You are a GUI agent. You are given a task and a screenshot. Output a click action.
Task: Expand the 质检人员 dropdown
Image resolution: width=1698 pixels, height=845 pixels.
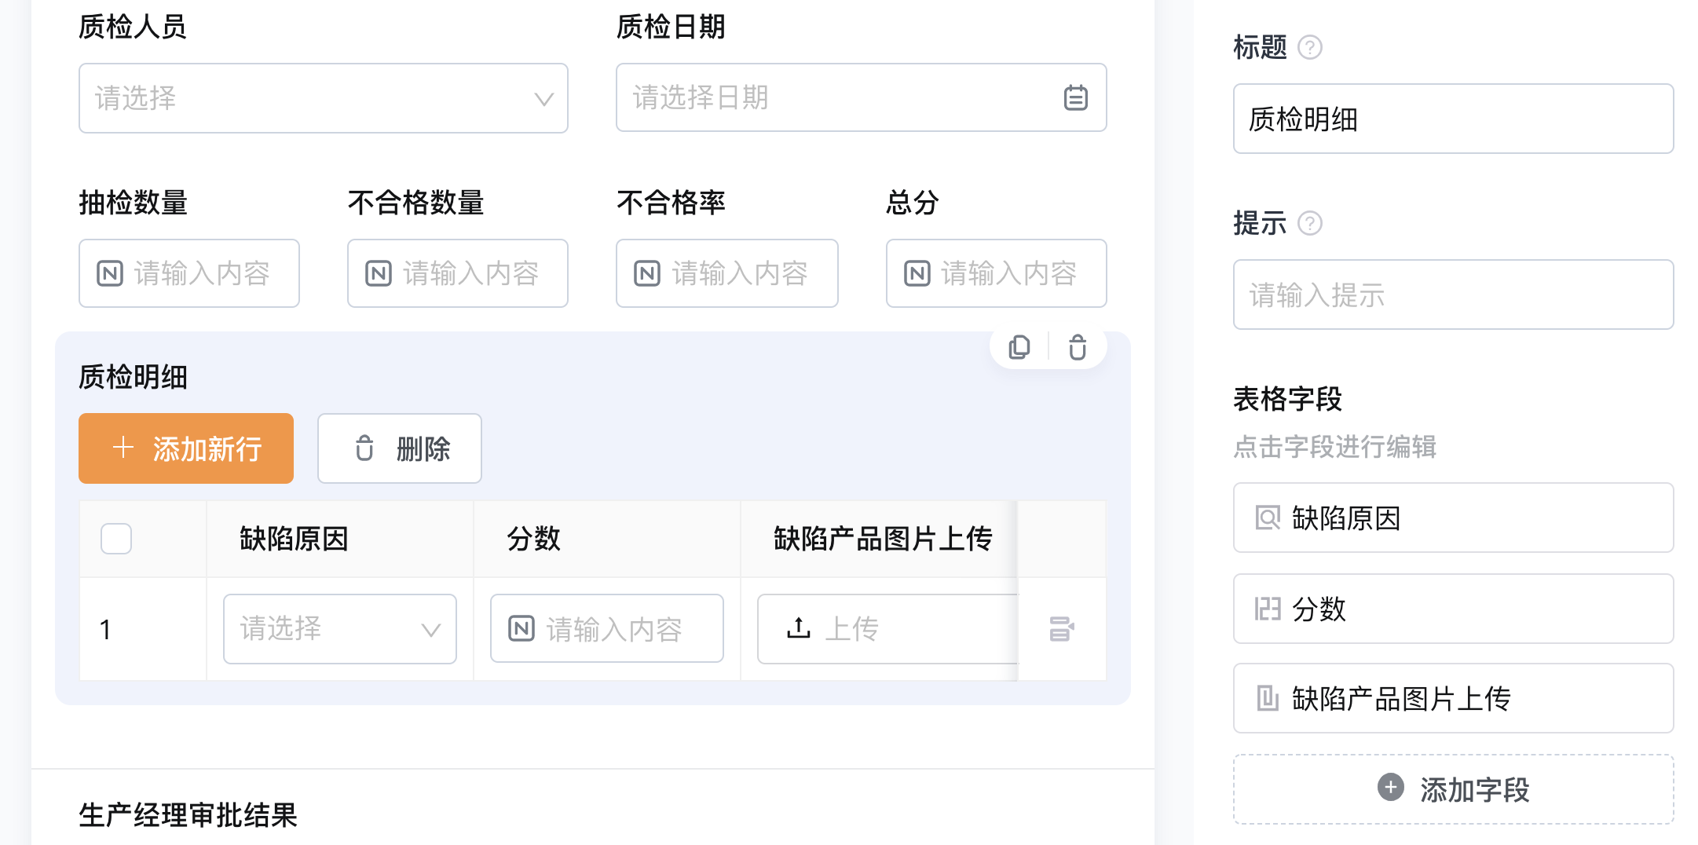point(324,98)
